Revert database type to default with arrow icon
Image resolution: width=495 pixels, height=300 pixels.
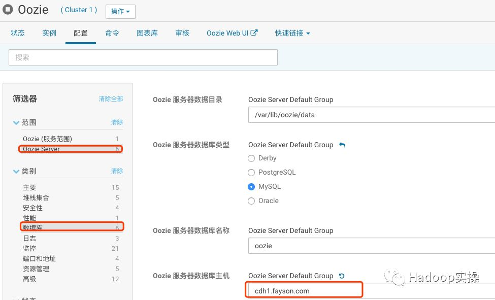pyautogui.click(x=342, y=145)
